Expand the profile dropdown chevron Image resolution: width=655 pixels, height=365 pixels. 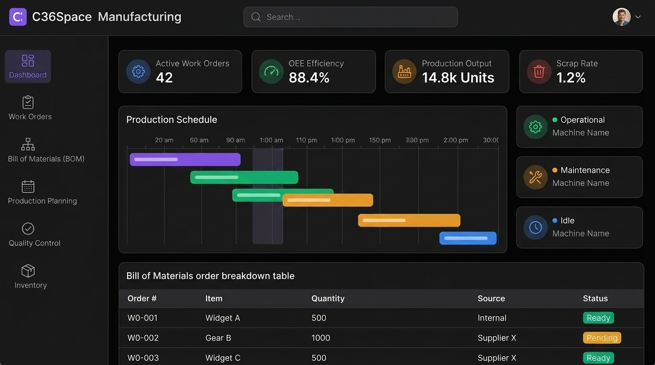coord(638,17)
